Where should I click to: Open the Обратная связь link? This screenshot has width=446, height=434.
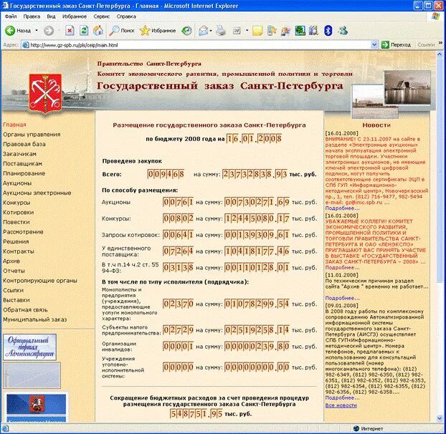[25, 310]
